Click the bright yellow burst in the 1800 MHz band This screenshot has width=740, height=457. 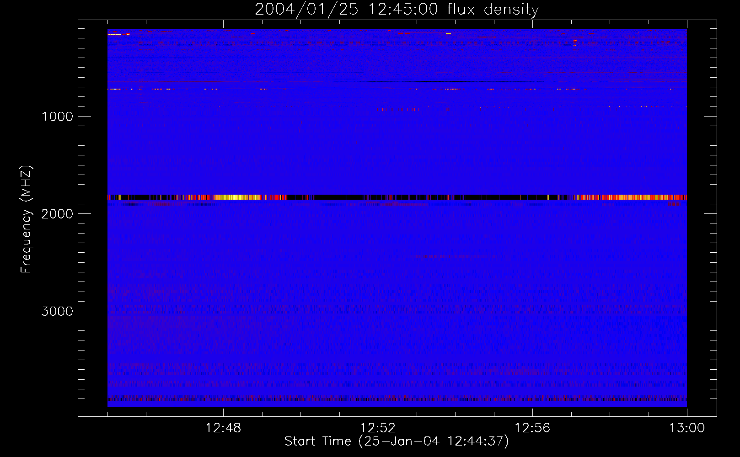pyautogui.click(x=238, y=197)
